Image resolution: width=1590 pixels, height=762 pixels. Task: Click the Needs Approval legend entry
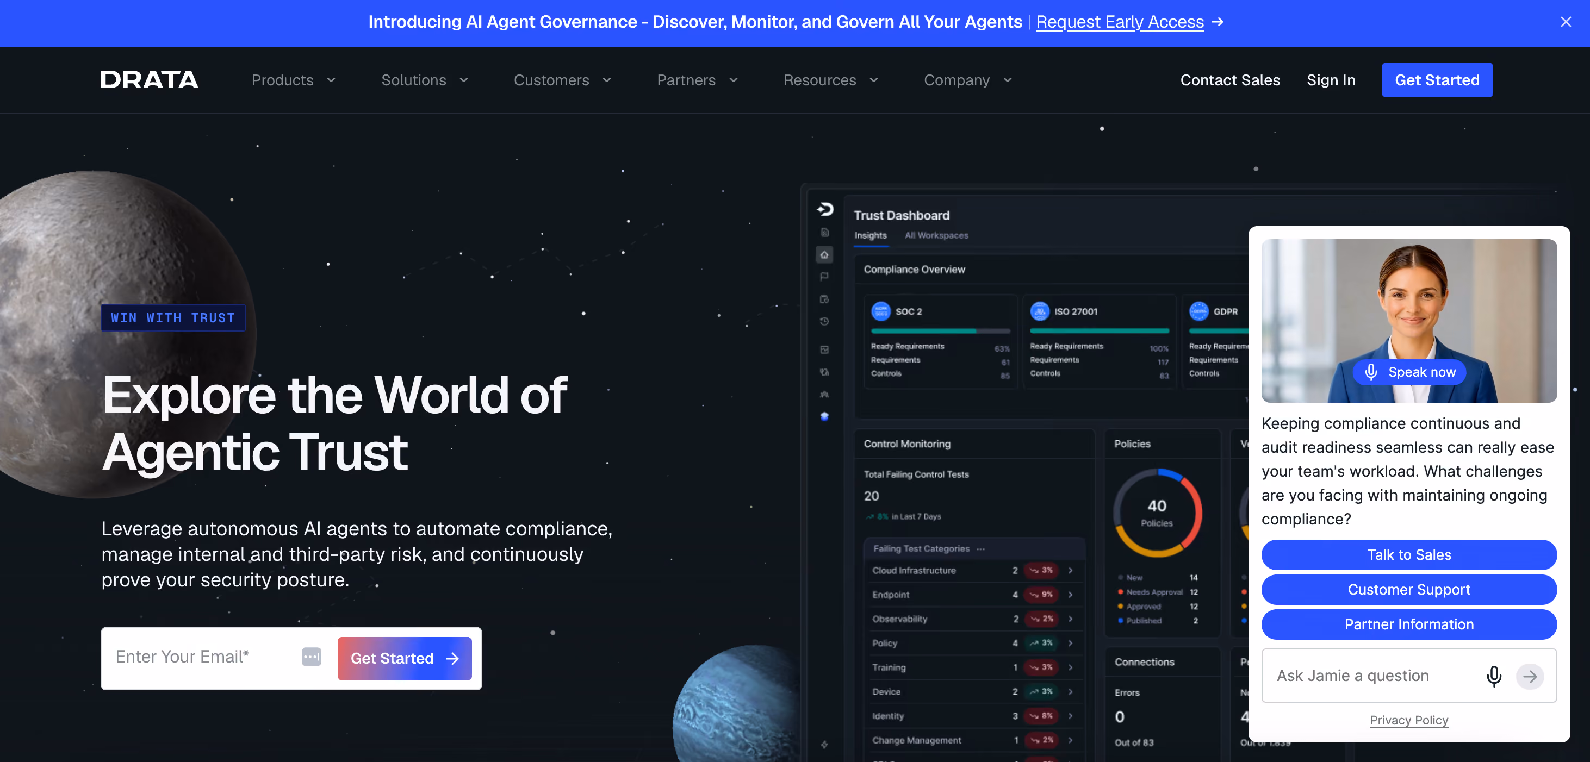pyautogui.click(x=1157, y=592)
